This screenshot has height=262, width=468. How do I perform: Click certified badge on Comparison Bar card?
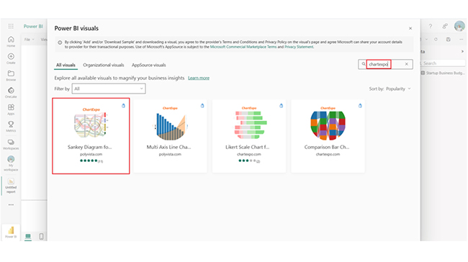[x=360, y=106]
